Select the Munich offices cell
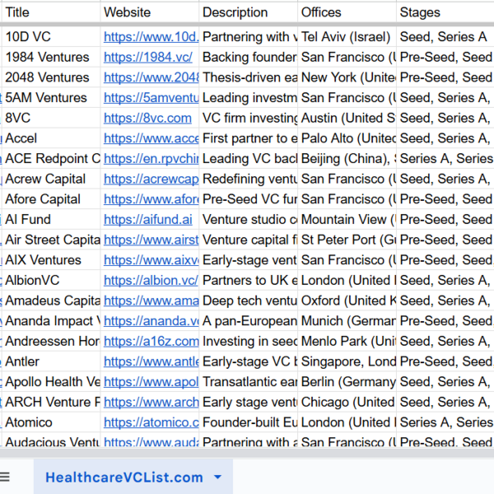 coord(347,321)
